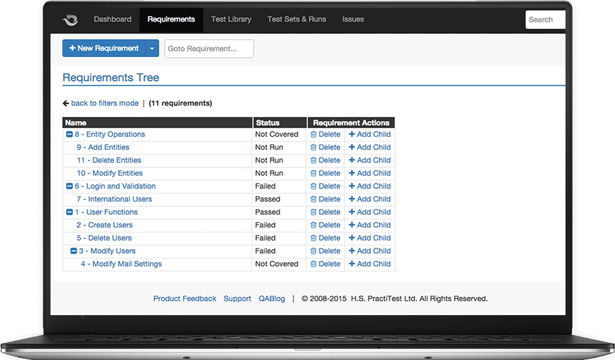This screenshot has height=360, width=615.
Task: Open the Product Feedback link
Action: pos(184,299)
